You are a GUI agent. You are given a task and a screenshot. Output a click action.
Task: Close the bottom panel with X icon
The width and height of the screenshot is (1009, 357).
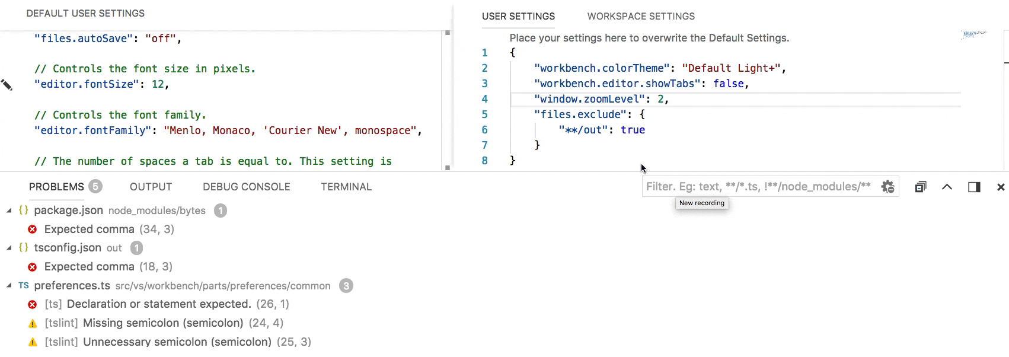point(1001,187)
